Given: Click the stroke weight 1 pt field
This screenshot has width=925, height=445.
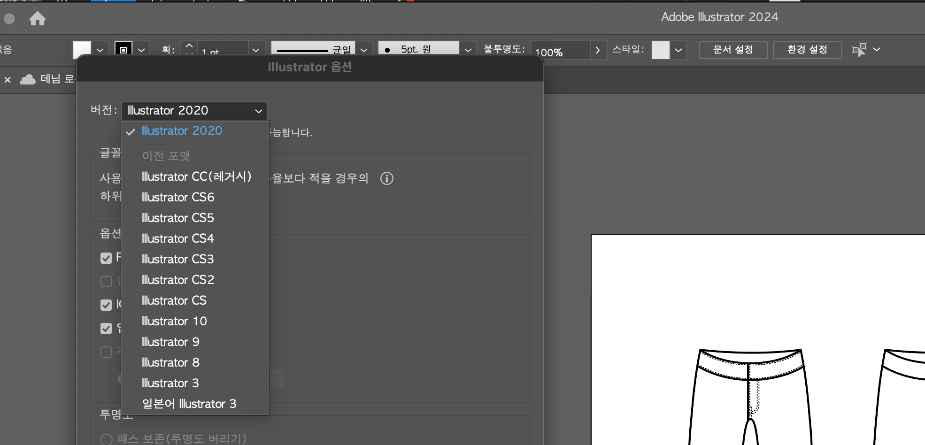Looking at the screenshot, I should (x=223, y=51).
